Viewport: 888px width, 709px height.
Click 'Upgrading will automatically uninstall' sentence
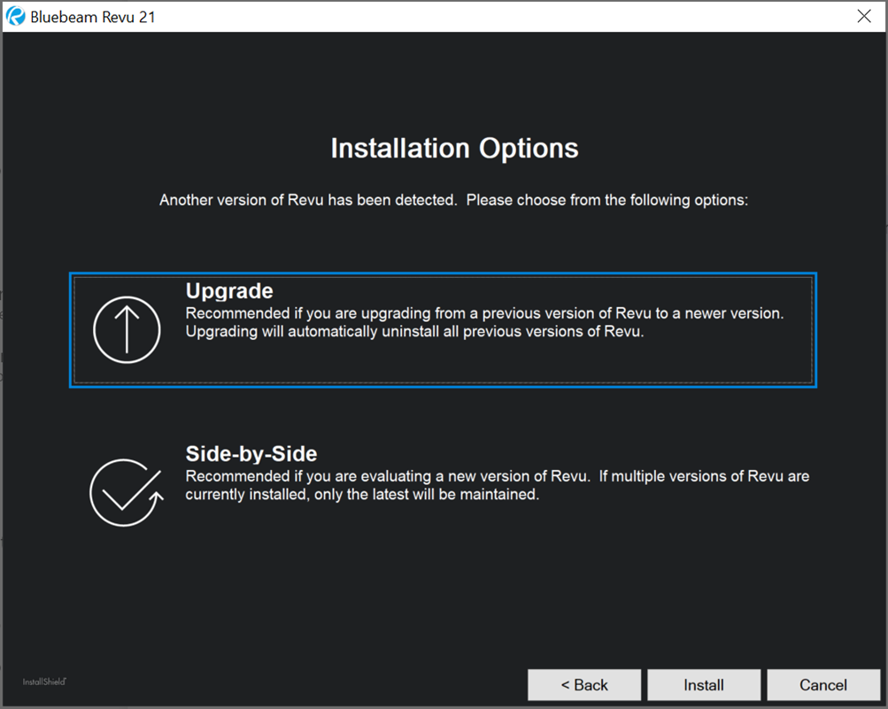413,332
